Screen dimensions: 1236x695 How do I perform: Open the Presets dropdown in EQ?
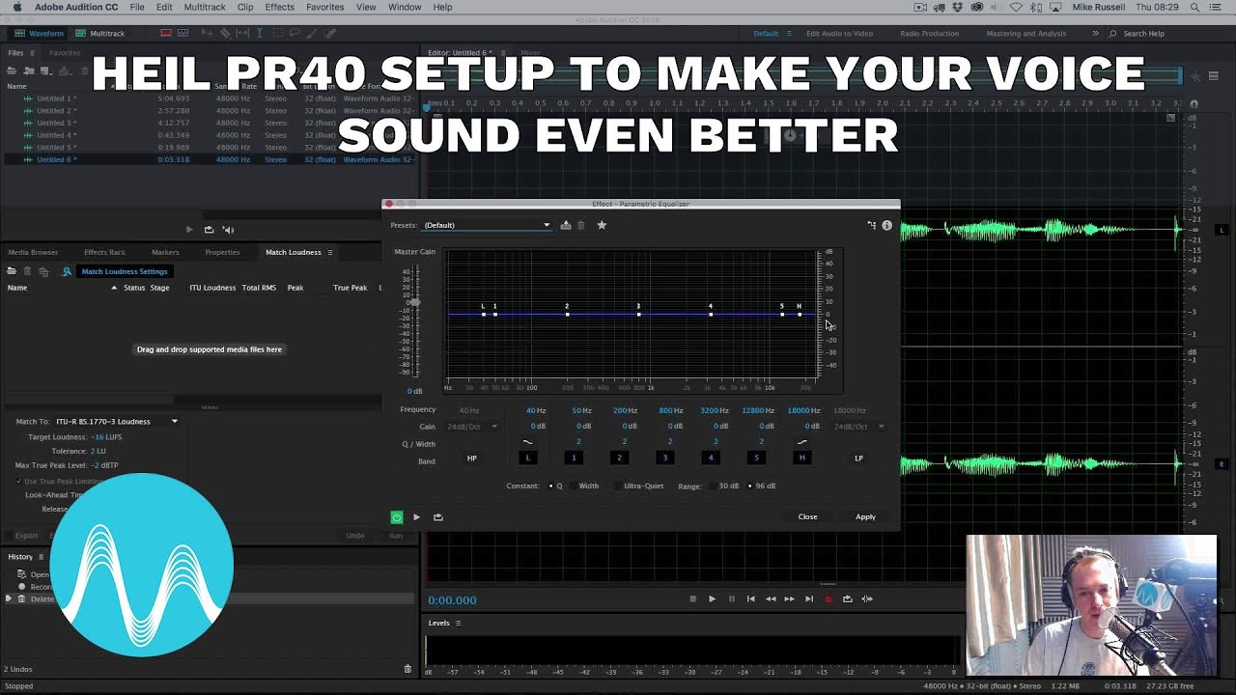[487, 225]
